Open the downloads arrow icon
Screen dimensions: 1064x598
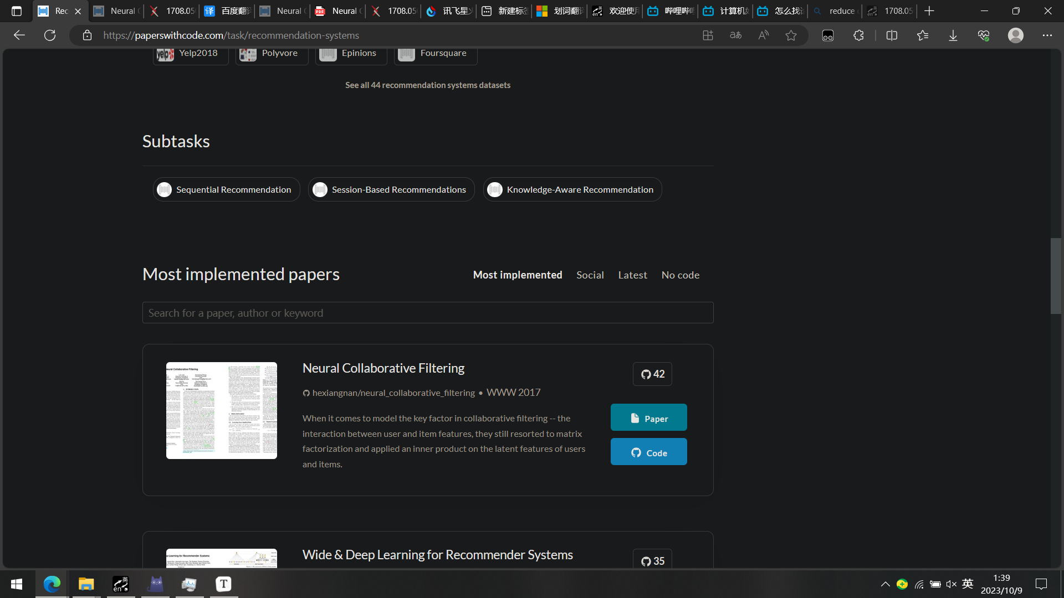click(x=953, y=35)
